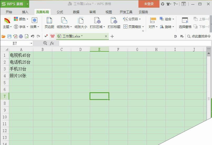This screenshot has height=145, width=212.
Task: Switch to the 云服务 tab
Action: click(x=143, y=12)
